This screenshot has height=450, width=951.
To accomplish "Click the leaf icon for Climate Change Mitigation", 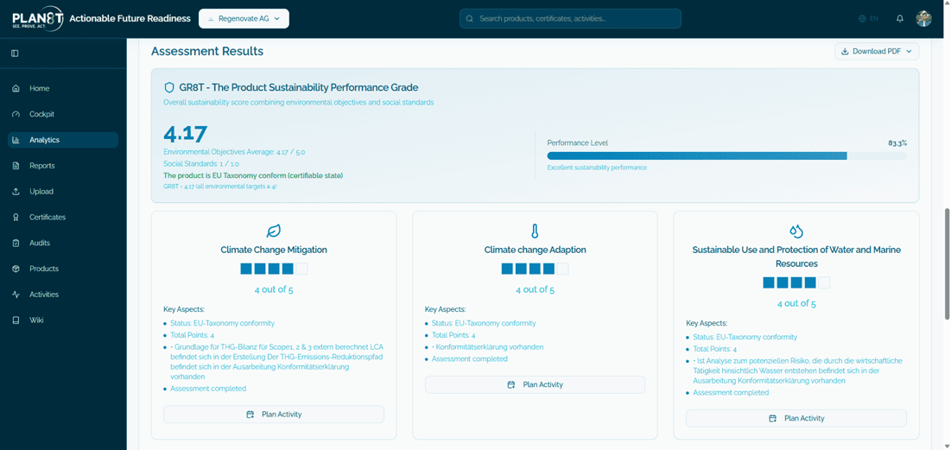I will click(274, 231).
